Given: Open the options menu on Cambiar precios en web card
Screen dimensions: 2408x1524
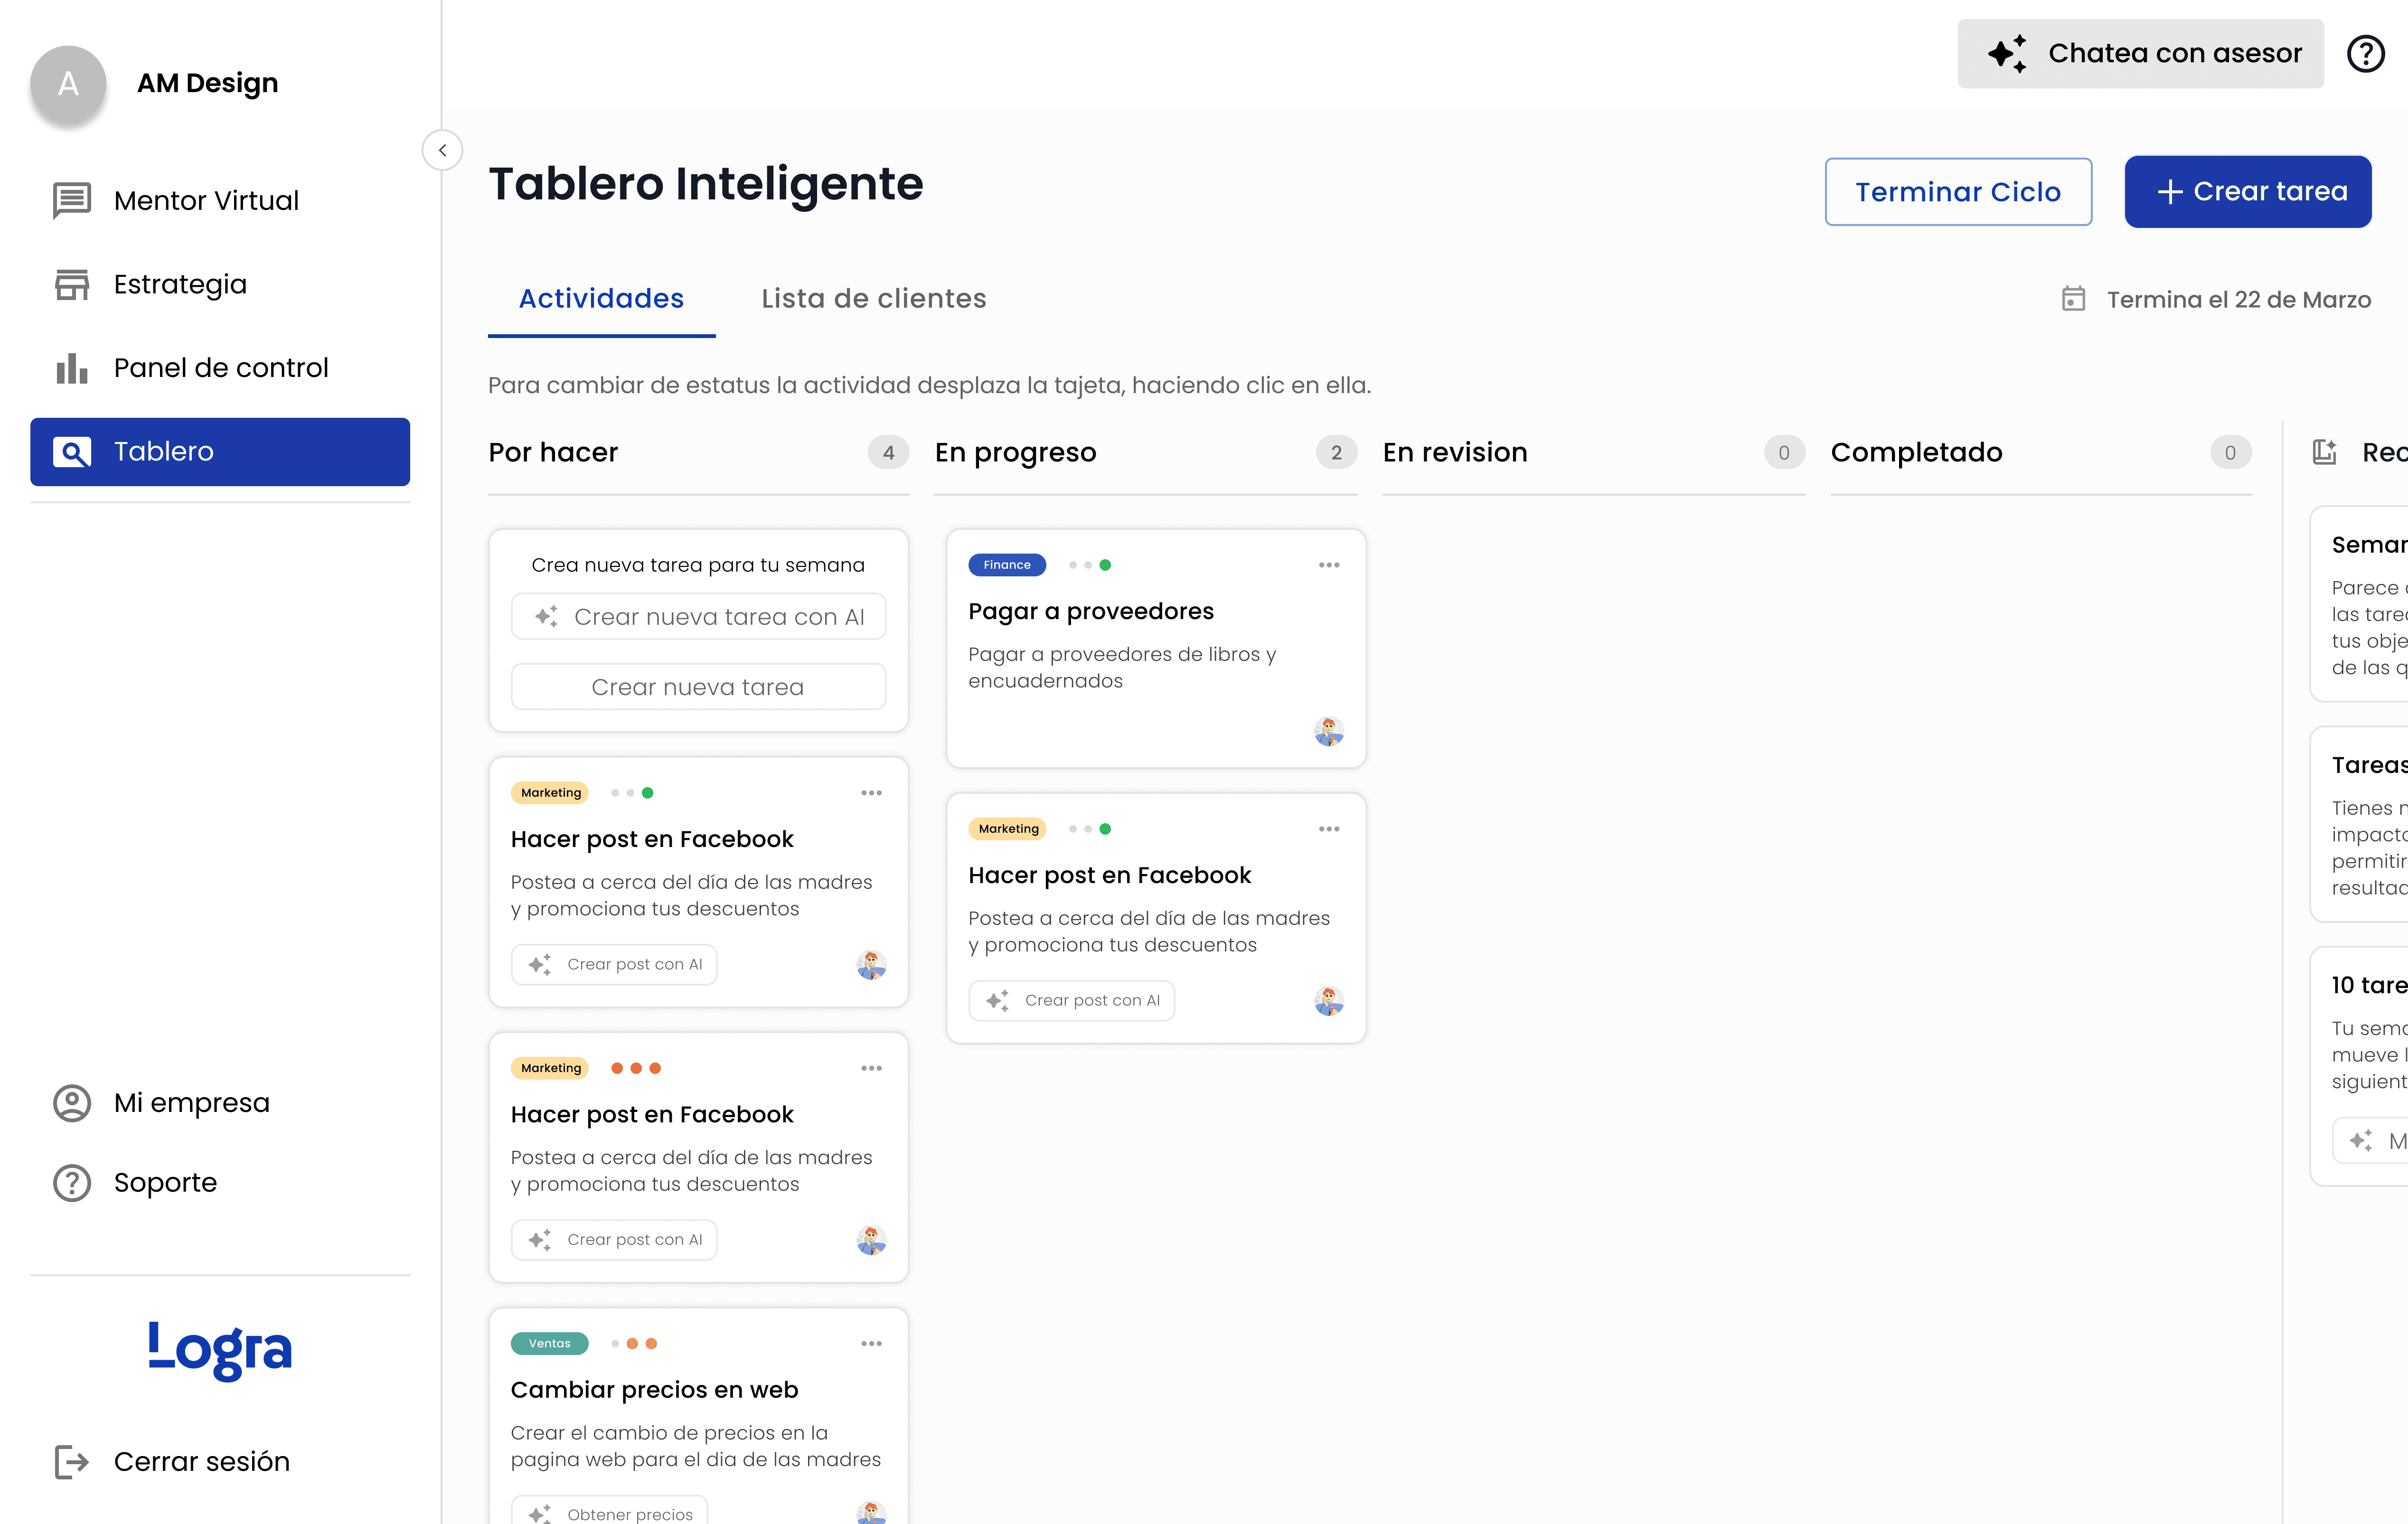Looking at the screenshot, I should pos(871,1344).
